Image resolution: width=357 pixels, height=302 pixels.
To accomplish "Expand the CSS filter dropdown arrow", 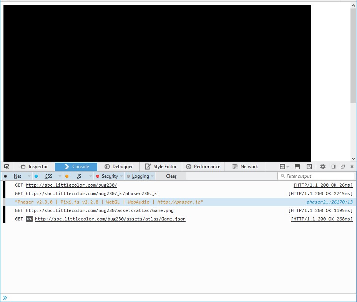I will point(60,176).
